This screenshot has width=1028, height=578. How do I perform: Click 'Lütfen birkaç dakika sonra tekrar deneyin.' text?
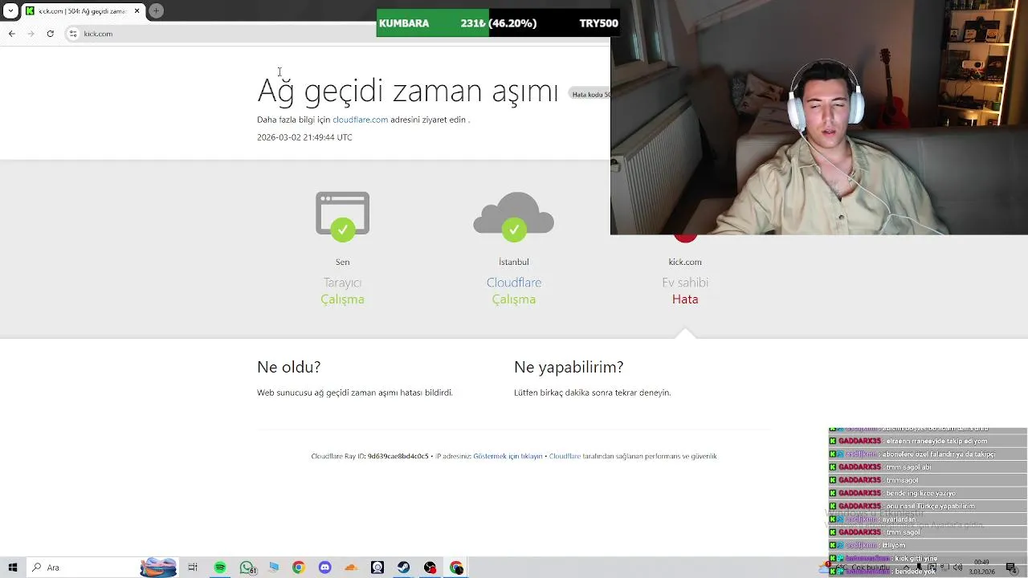pyautogui.click(x=592, y=393)
